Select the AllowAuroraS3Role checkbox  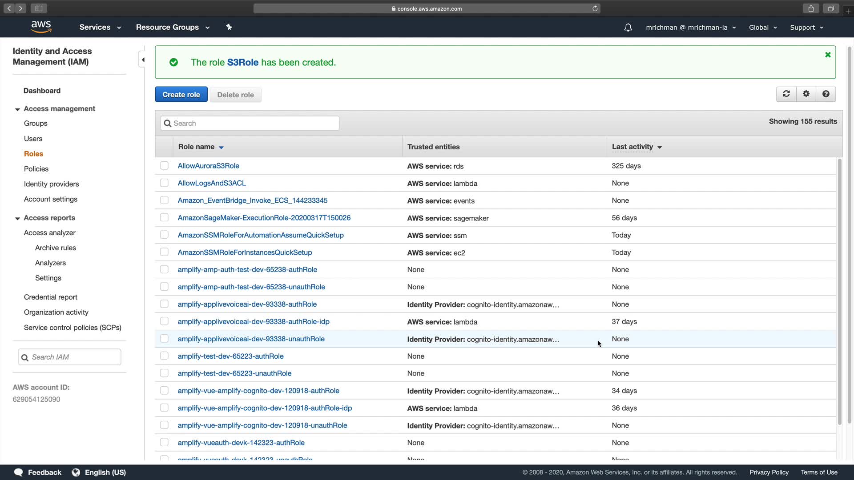pos(164,166)
